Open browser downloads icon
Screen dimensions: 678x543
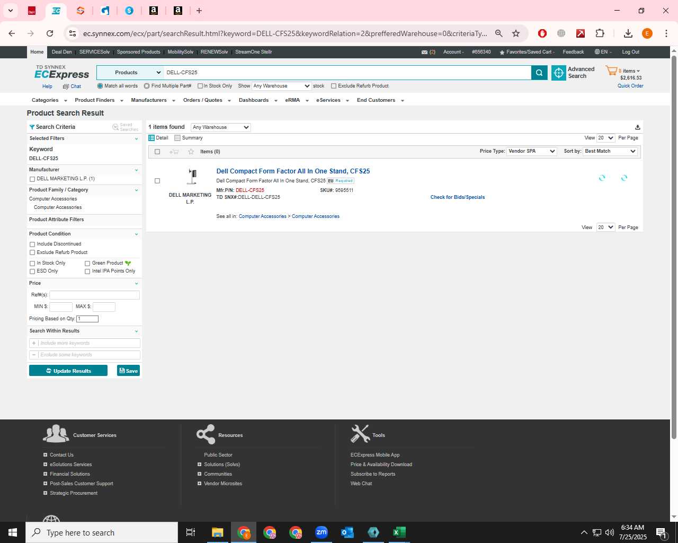click(628, 33)
